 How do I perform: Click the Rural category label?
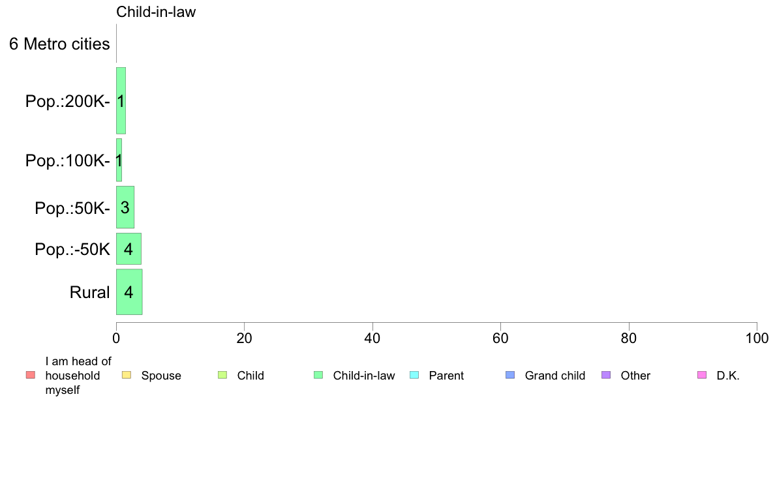tap(89, 292)
